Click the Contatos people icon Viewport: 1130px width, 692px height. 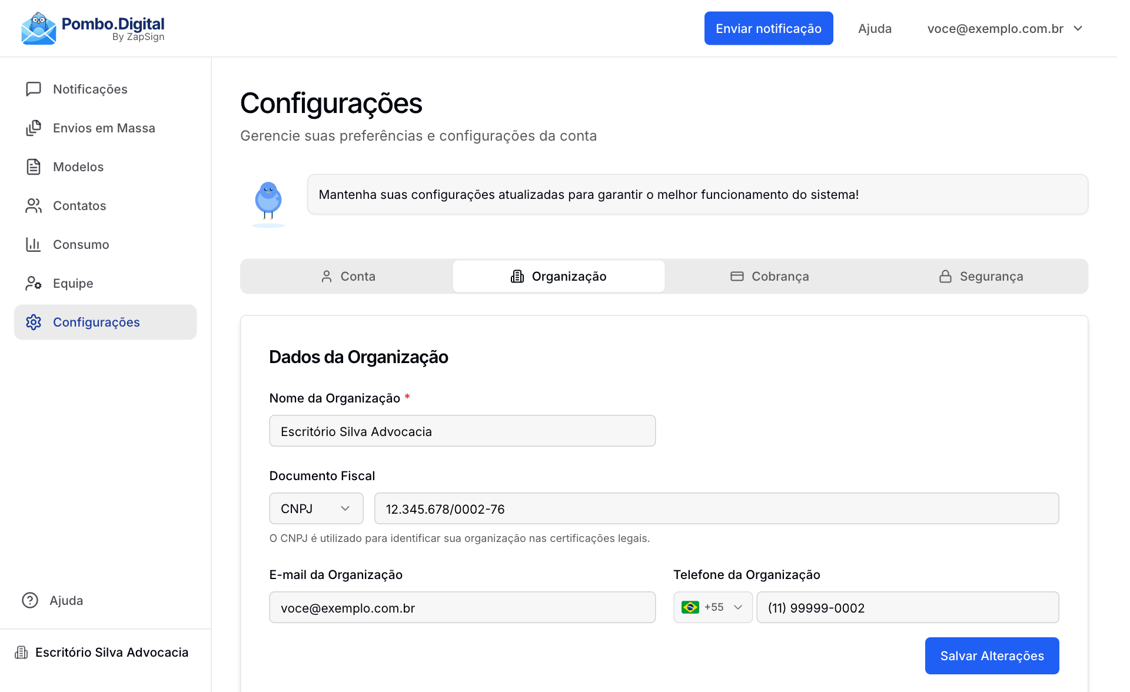[x=34, y=205]
